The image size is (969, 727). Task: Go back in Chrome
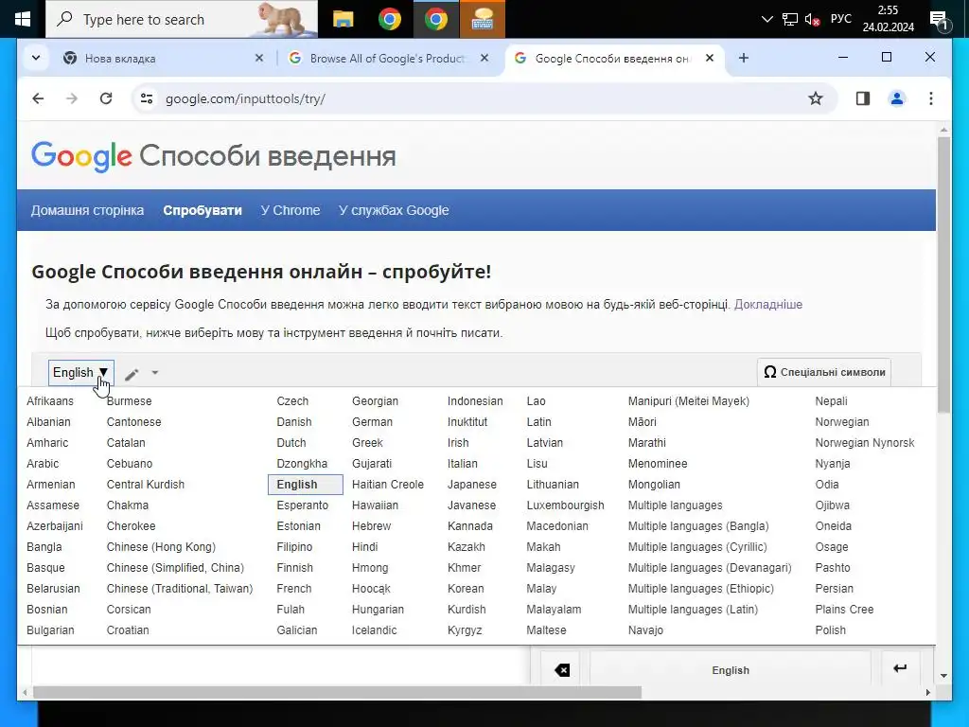click(x=38, y=98)
